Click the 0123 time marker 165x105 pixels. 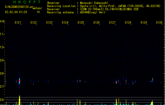click(x=49, y=23)
